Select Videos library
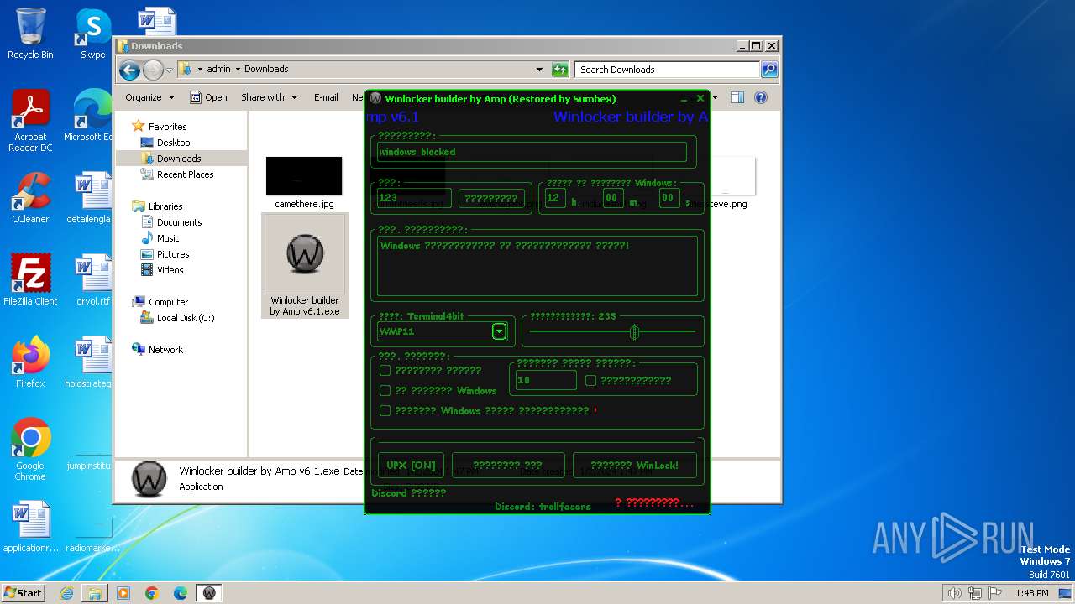 [x=170, y=270]
